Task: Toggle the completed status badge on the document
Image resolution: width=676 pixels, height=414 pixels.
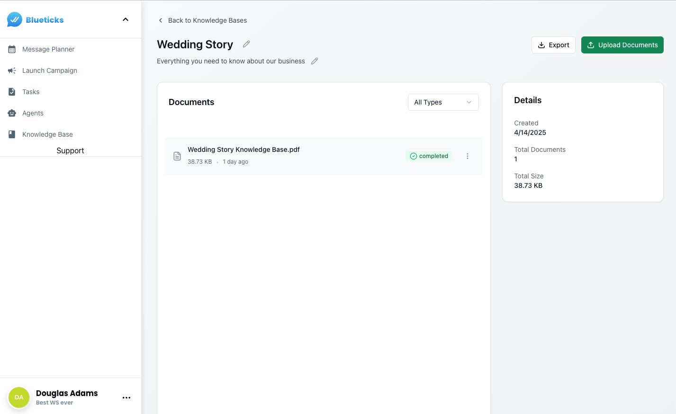Action: pos(429,156)
